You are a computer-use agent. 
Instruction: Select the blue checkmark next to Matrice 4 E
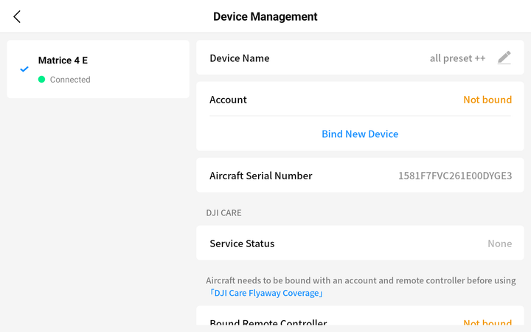pos(24,69)
